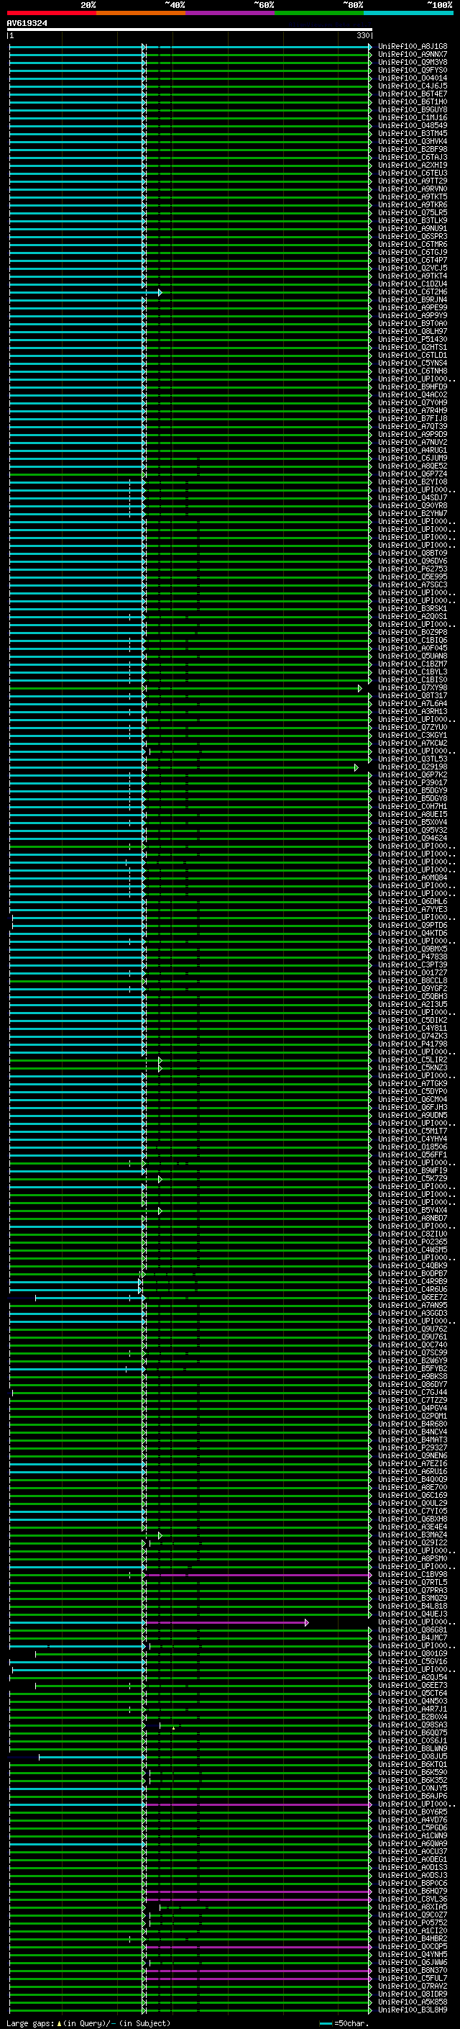Select the UniRef100_C6T4P7 label
460x2029 pixels.
413,260
